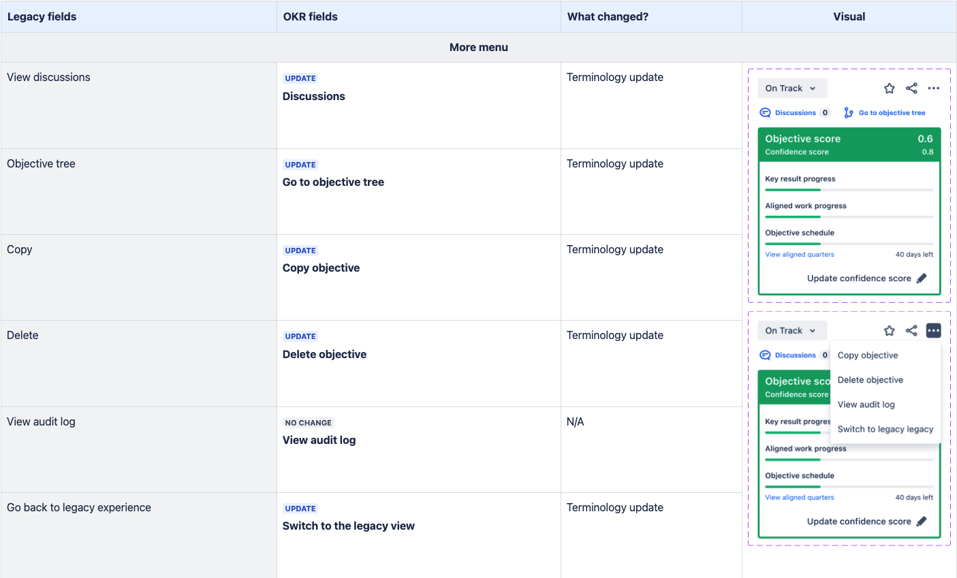The image size is (957, 578).
Task: Click the star icon in the card with open menu
Action: coord(889,331)
